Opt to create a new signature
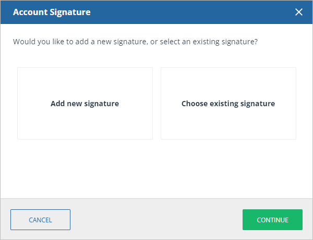This screenshot has height=240, width=313. point(85,103)
